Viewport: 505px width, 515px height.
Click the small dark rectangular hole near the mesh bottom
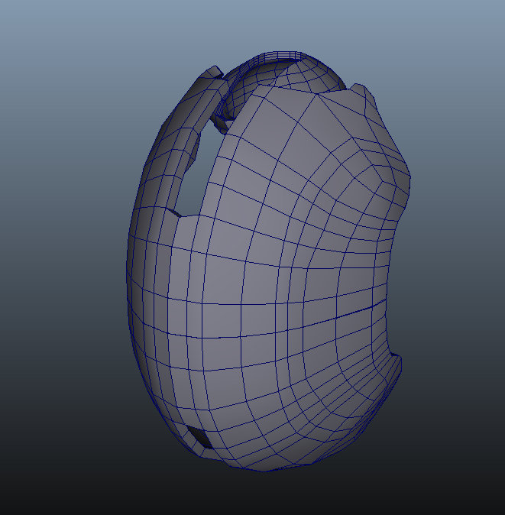pos(199,436)
